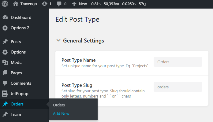Open the Options 2 menu item

click(x=20, y=28)
